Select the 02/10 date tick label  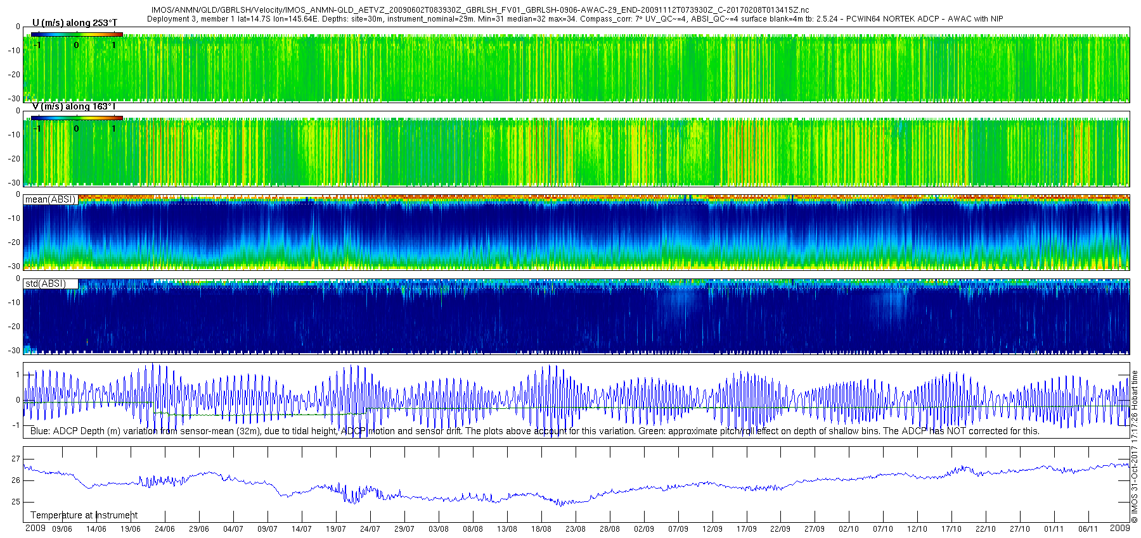click(849, 529)
